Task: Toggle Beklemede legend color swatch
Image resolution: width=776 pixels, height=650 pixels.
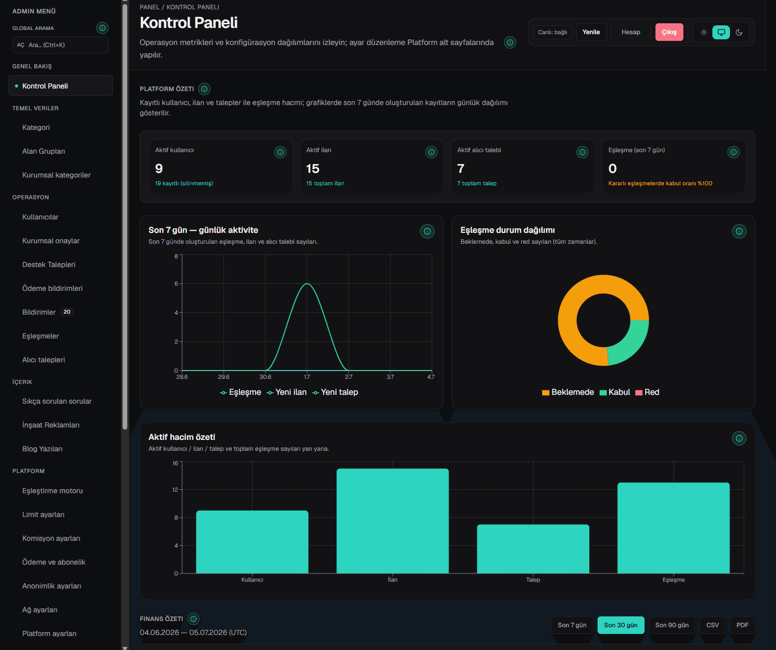Action: click(545, 393)
